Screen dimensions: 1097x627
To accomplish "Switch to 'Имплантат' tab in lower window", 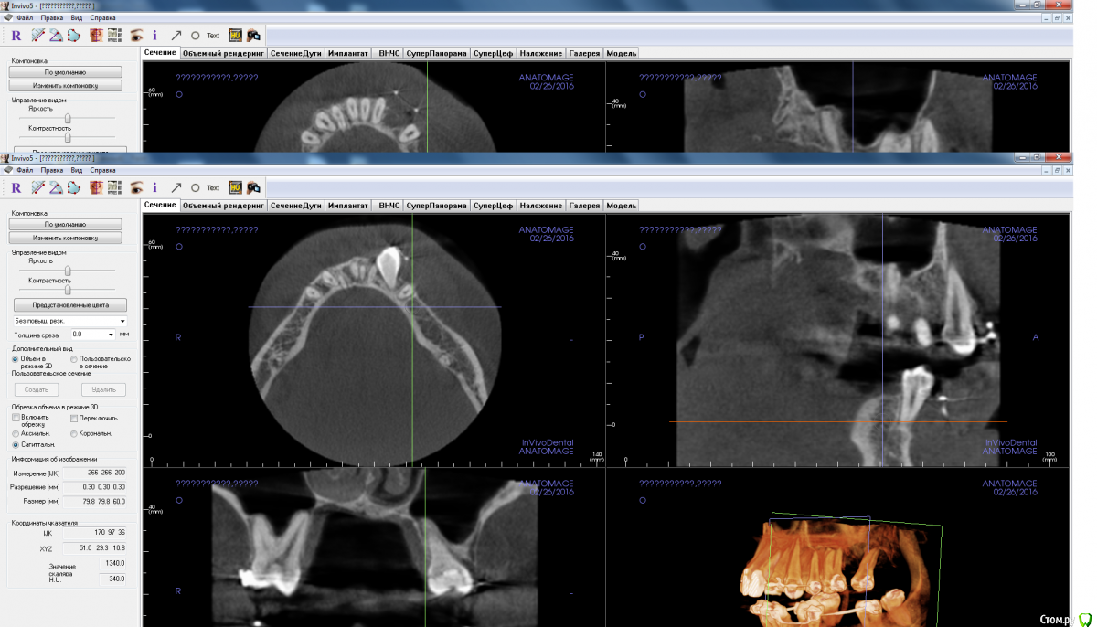I will (348, 206).
